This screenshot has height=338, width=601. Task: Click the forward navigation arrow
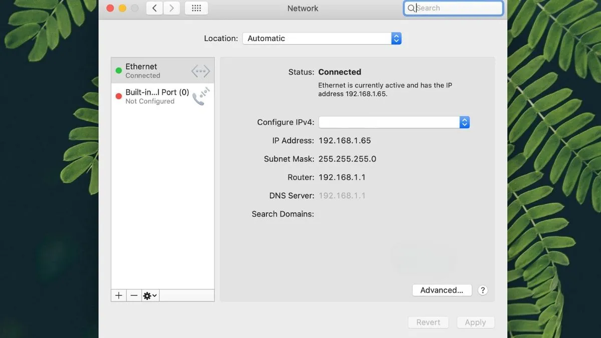click(x=171, y=8)
